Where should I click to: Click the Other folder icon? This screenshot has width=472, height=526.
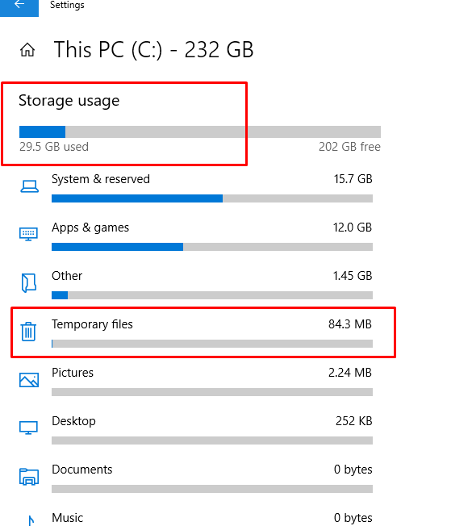tap(29, 283)
